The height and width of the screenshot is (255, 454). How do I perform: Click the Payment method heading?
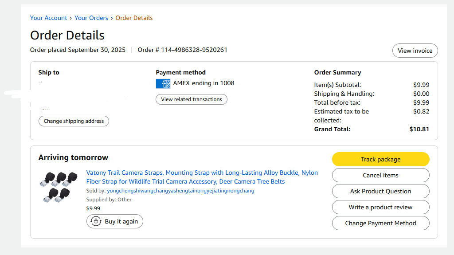pyautogui.click(x=181, y=72)
